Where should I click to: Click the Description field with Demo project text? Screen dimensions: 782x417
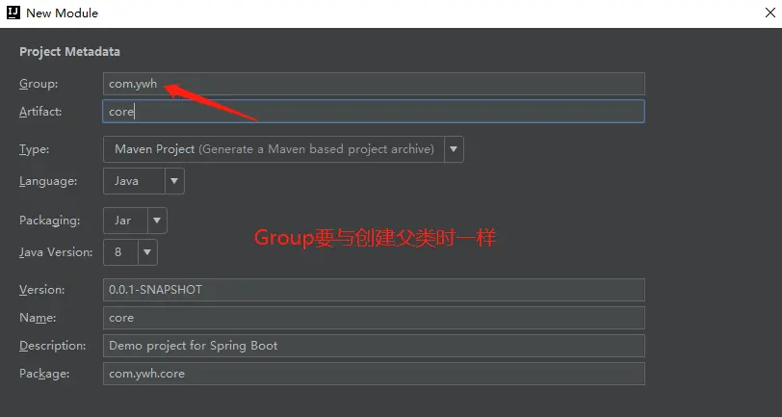click(374, 346)
